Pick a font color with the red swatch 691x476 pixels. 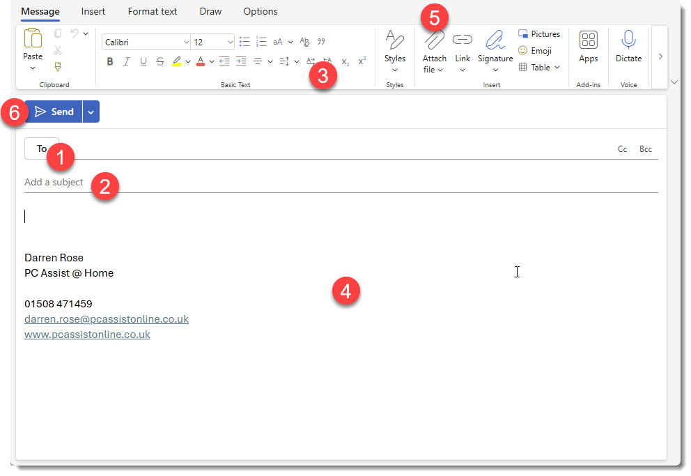click(201, 61)
